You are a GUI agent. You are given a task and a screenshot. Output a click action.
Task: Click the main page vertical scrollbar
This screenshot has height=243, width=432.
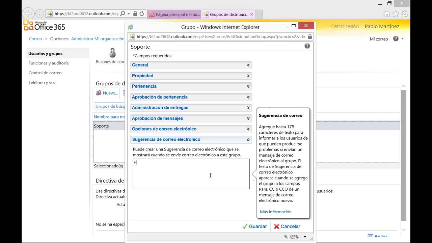tap(404, 155)
